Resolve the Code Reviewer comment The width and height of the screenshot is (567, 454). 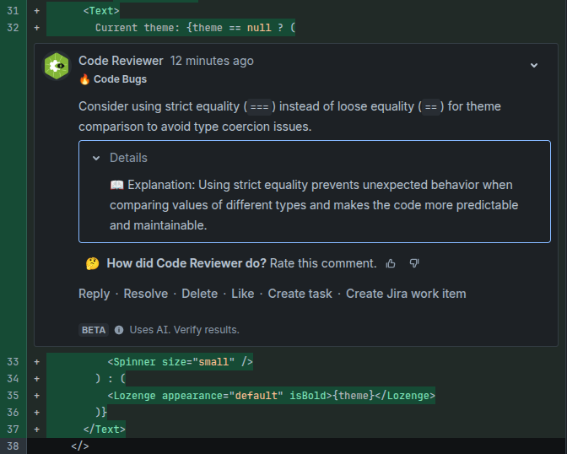click(x=145, y=294)
